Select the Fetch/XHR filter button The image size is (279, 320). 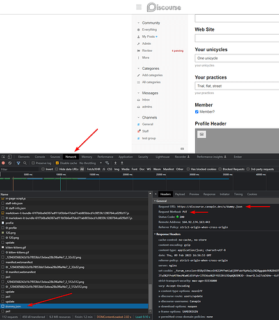pyautogui.click(x=93, y=169)
